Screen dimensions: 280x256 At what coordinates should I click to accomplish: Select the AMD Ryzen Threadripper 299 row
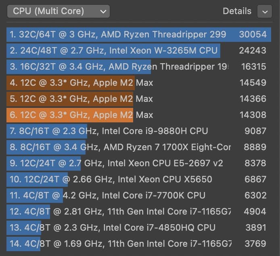tap(139, 35)
